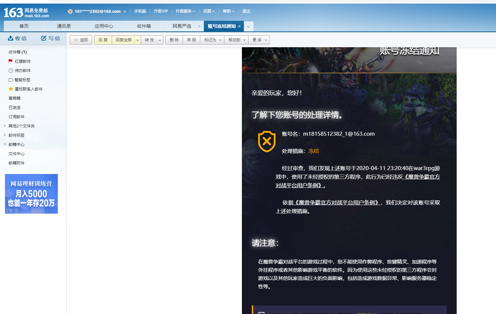Open the 移动到 dropdown
The width and height of the screenshot is (496, 314).
pyautogui.click(x=236, y=40)
